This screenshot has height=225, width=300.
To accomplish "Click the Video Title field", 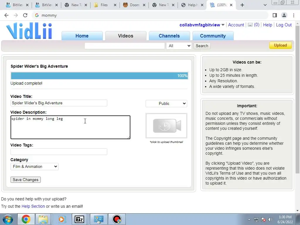I will tap(59, 103).
